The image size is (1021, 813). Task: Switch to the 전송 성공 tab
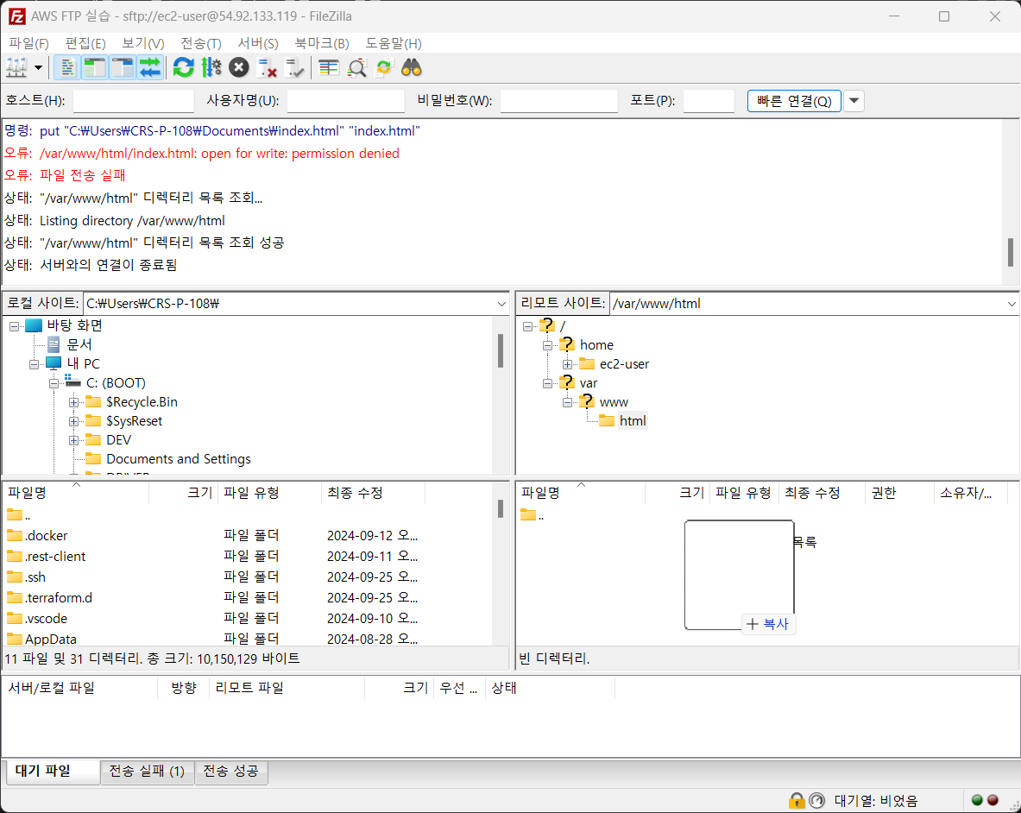coord(231,772)
